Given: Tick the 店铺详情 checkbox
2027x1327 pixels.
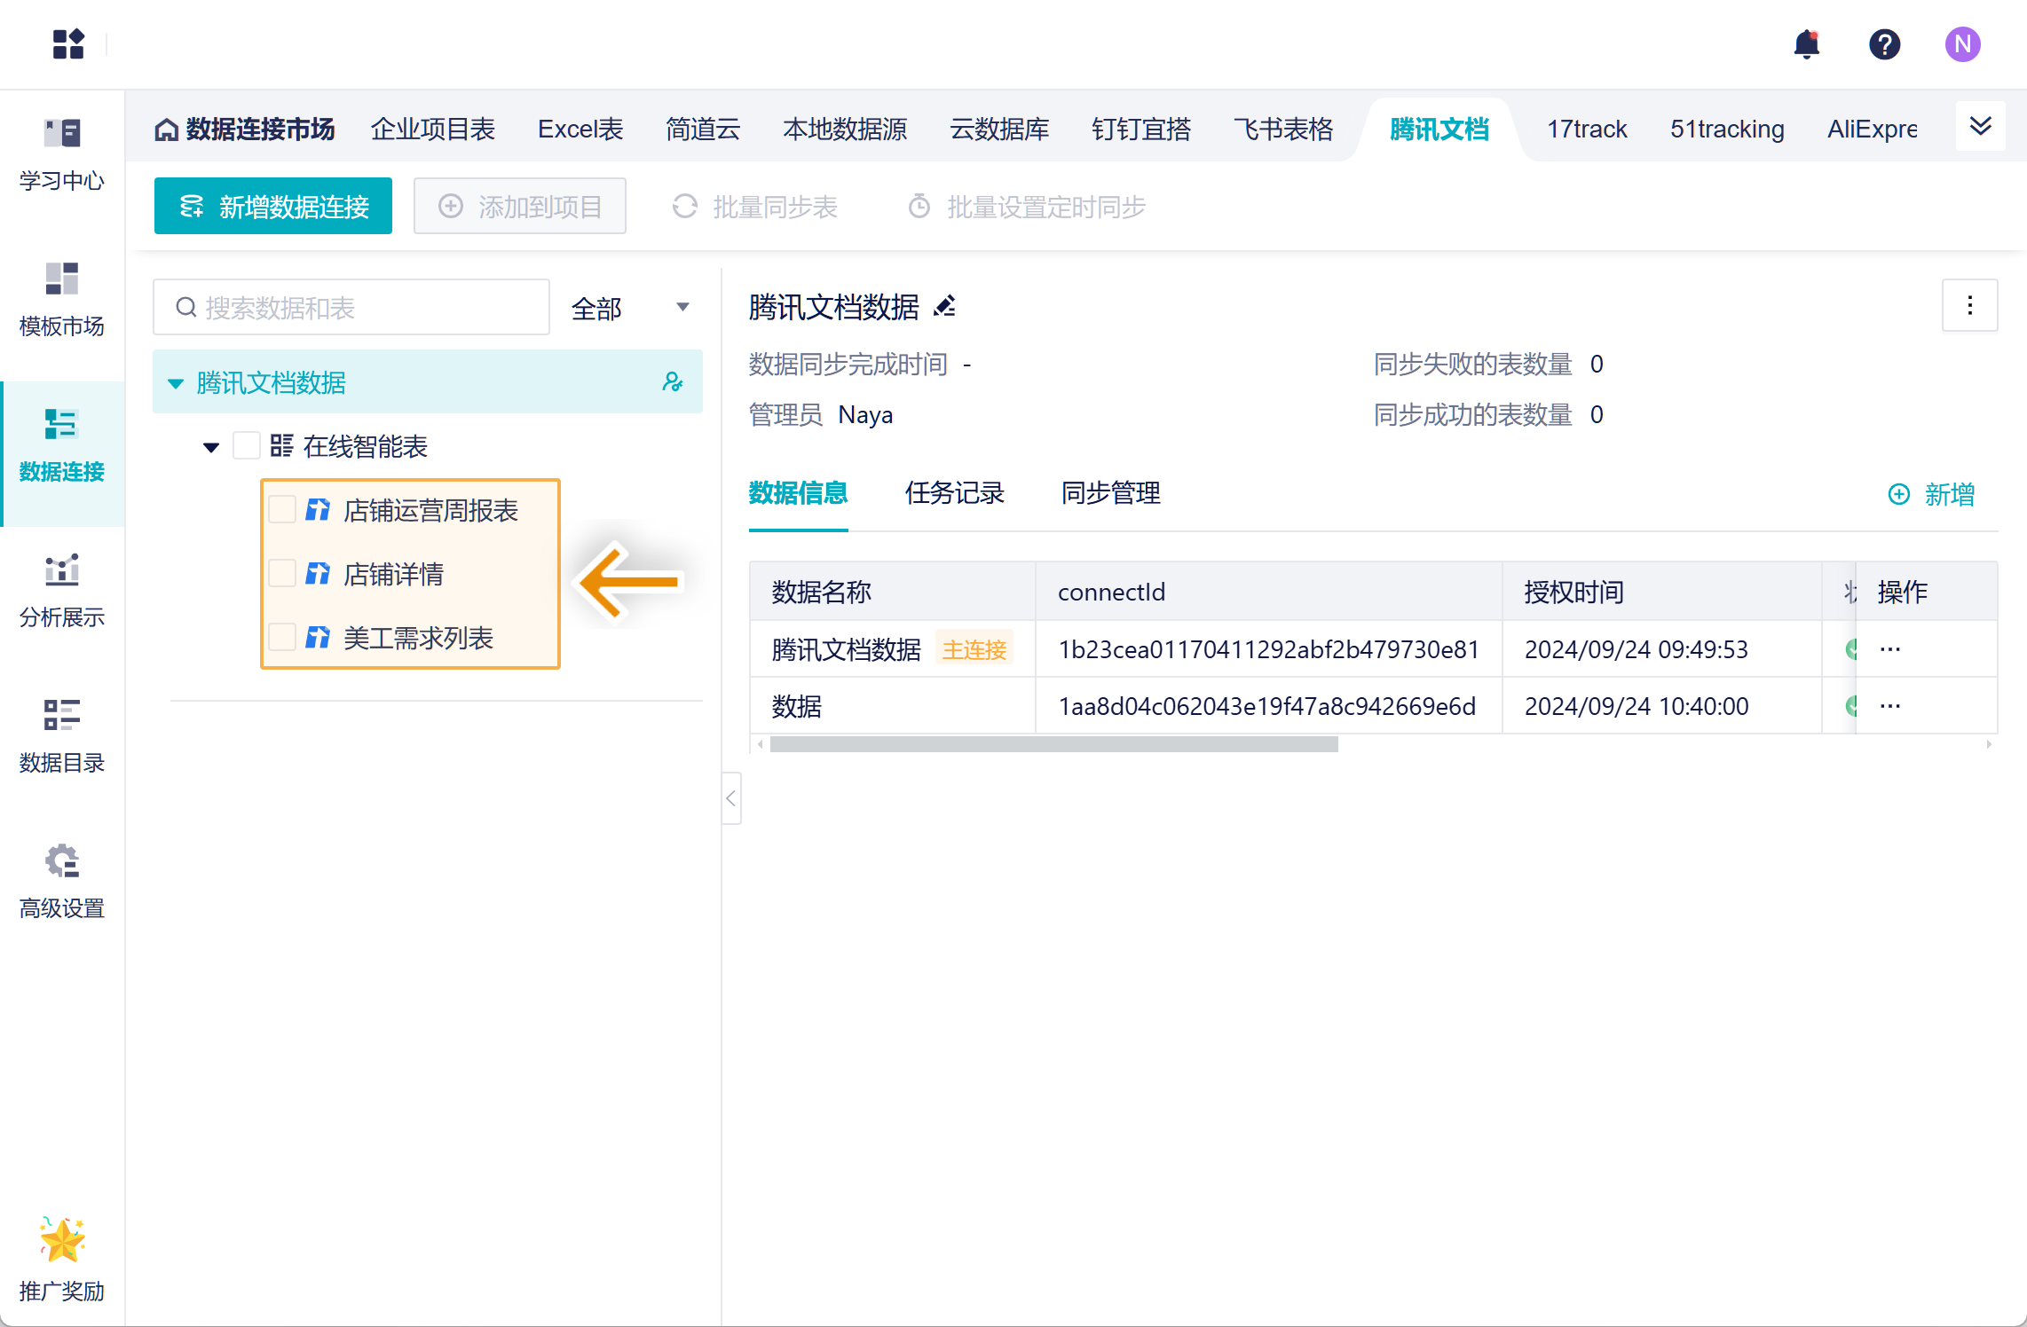Looking at the screenshot, I should [x=282, y=574].
